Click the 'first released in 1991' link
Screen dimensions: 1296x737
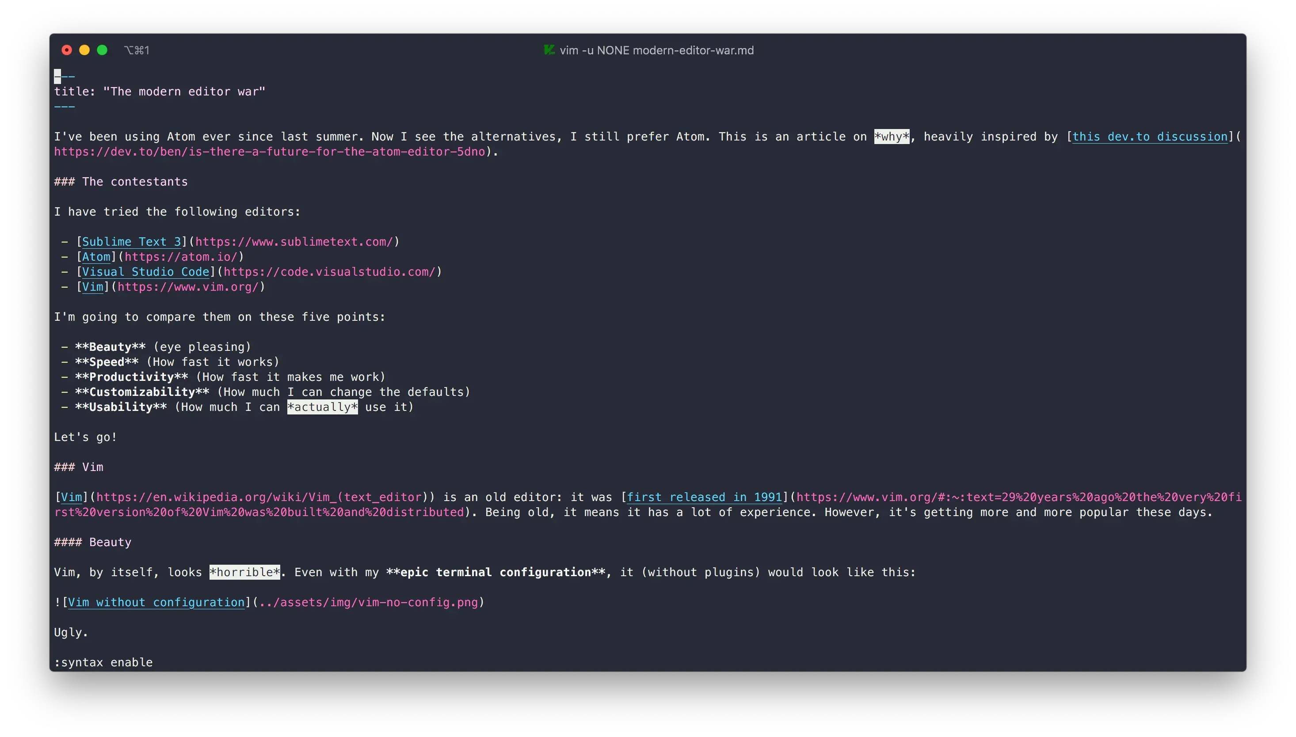click(704, 497)
